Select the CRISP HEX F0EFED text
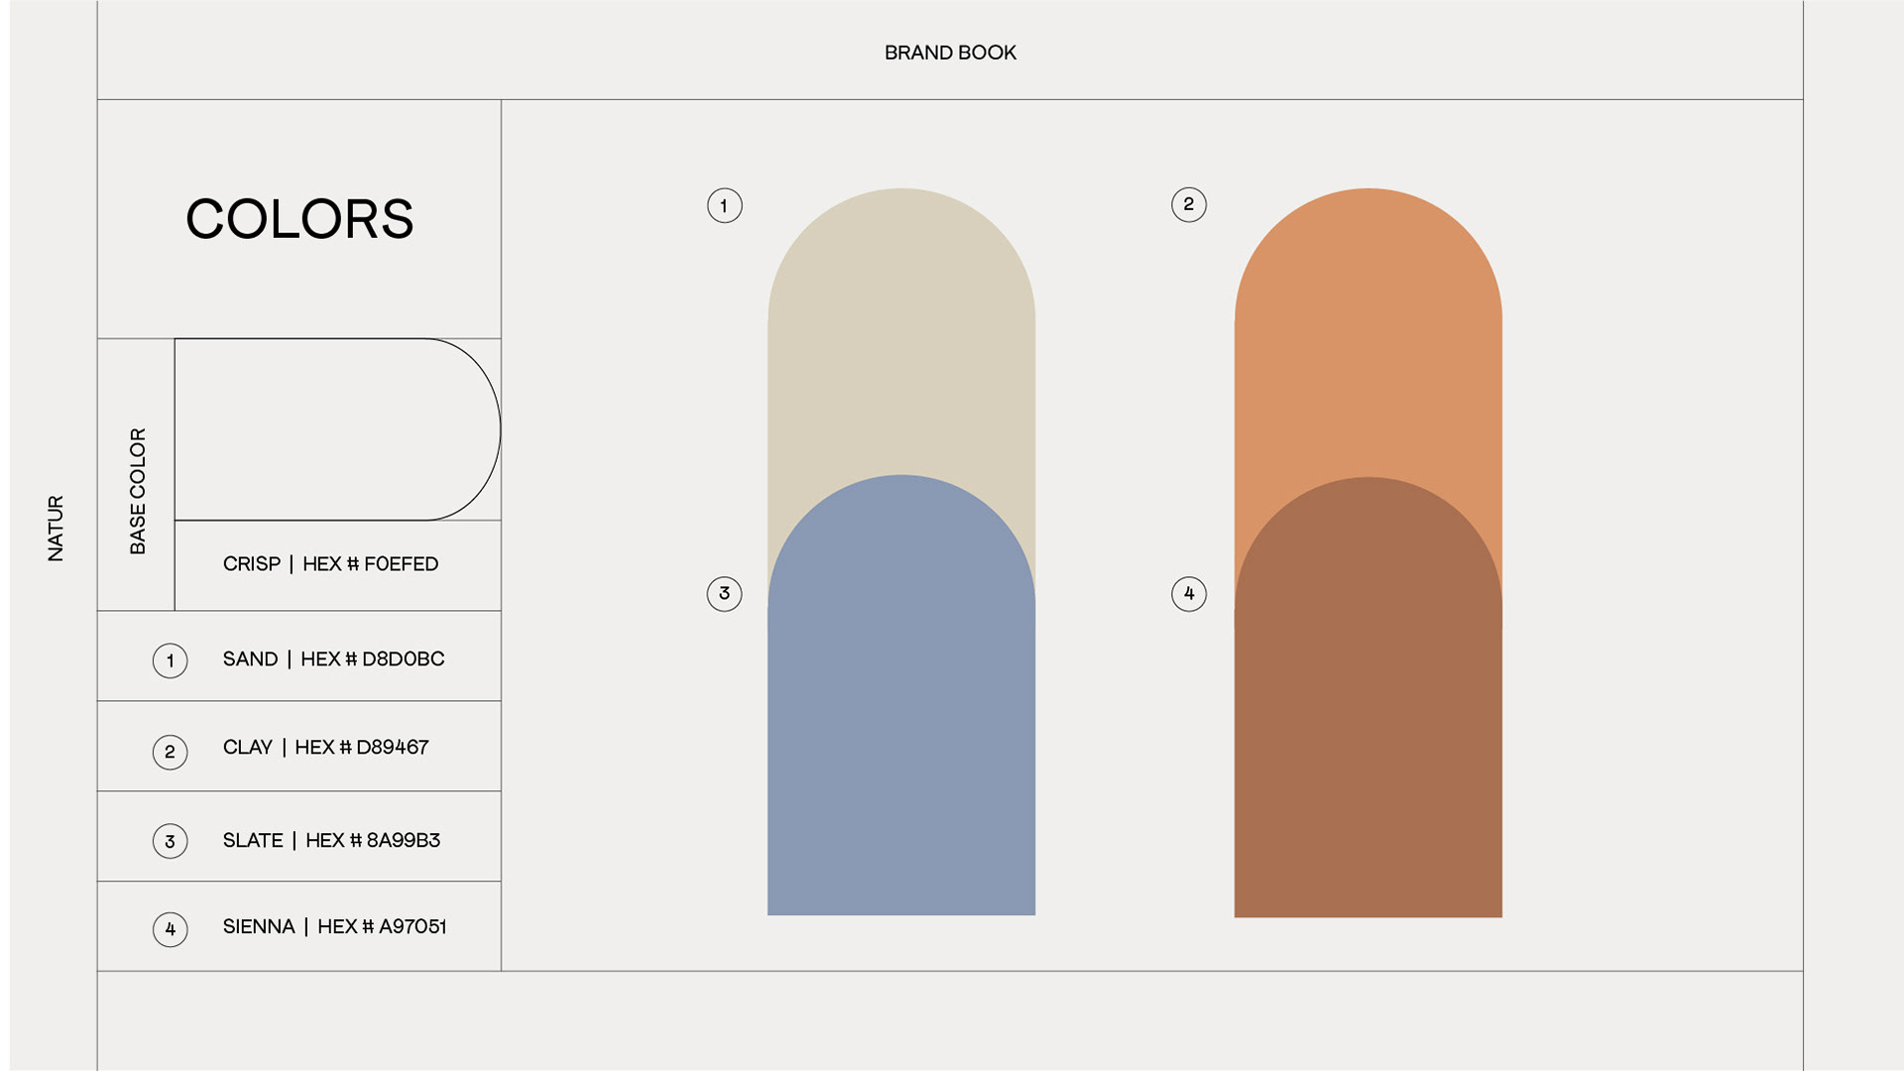Viewport: 1904px width, 1071px height. pyautogui.click(x=330, y=564)
